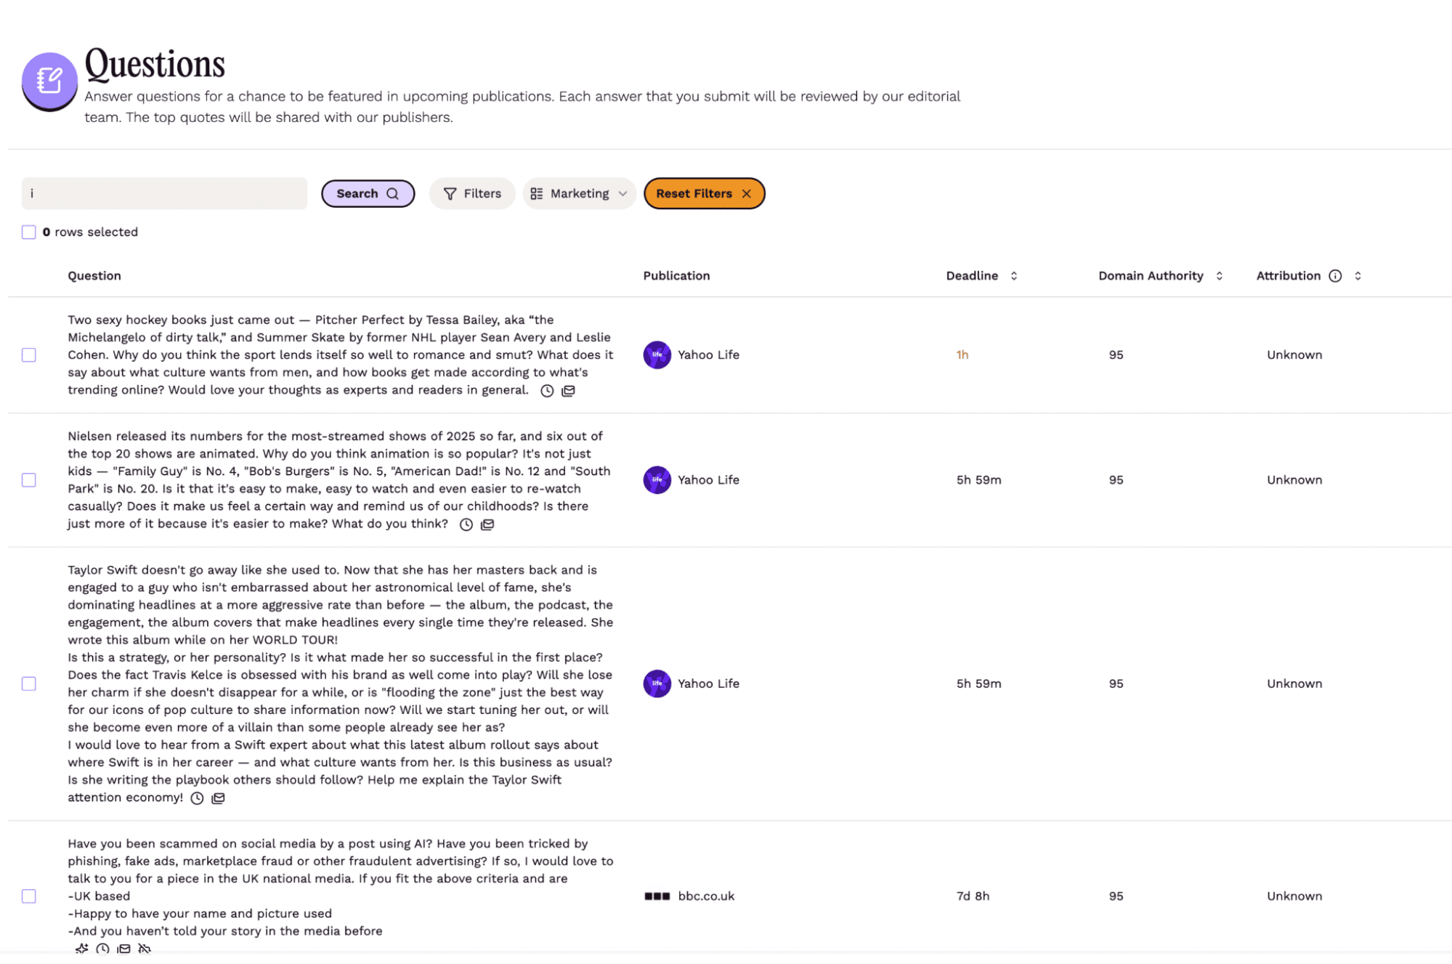
Task: Select the Taylor Swift question checkbox
Action: (29, 684)
